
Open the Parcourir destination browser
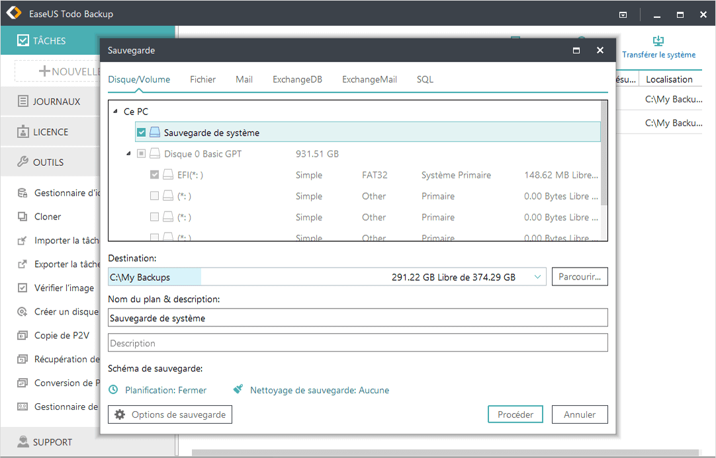[x=579, y=276]
